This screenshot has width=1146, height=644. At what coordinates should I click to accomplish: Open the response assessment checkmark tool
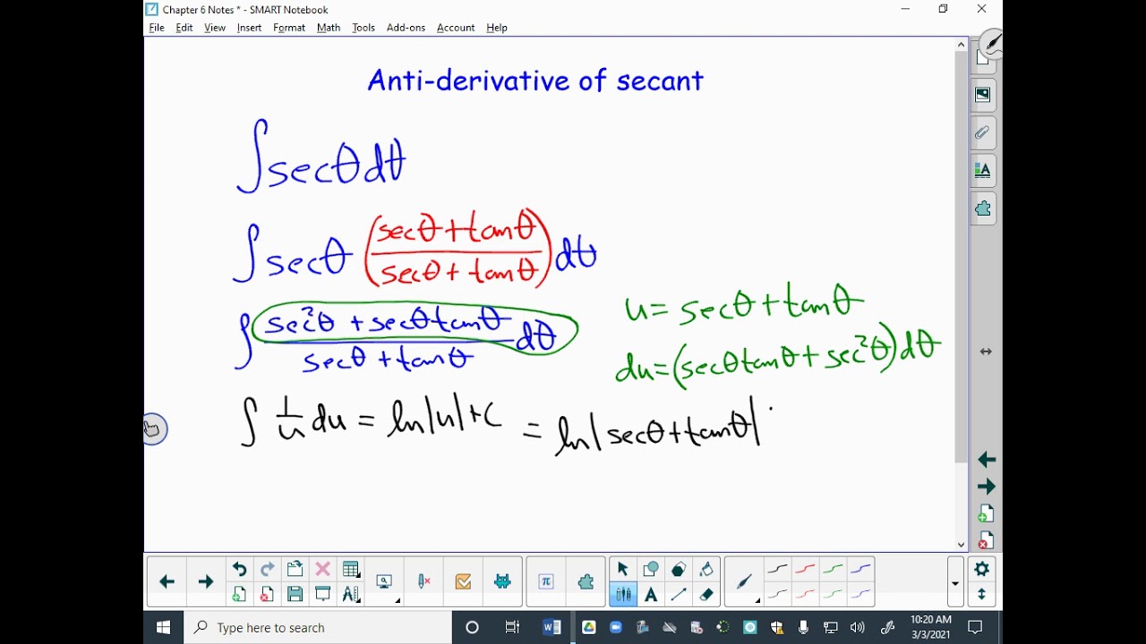pyautogui.click(x=463, y=581)
